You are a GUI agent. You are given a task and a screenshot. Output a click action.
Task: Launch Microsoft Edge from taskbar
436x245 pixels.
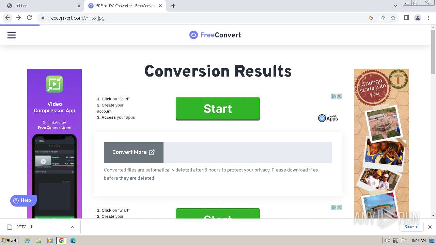pos(73,241)
